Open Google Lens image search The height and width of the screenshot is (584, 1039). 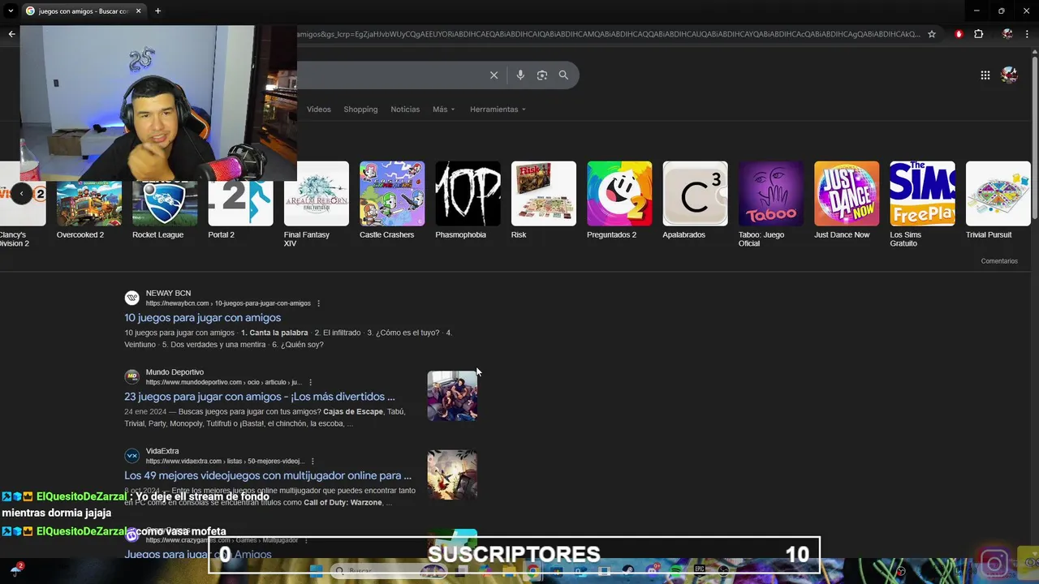tap(542, 75)
